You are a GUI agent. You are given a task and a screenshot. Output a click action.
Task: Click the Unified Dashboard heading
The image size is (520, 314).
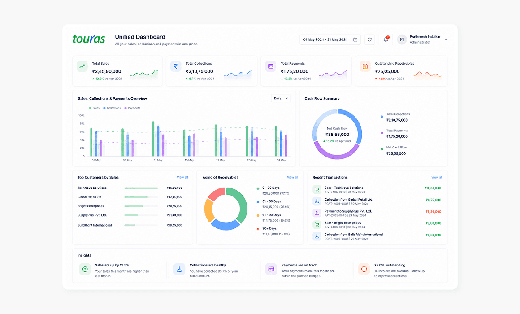[x=140, y=37]
